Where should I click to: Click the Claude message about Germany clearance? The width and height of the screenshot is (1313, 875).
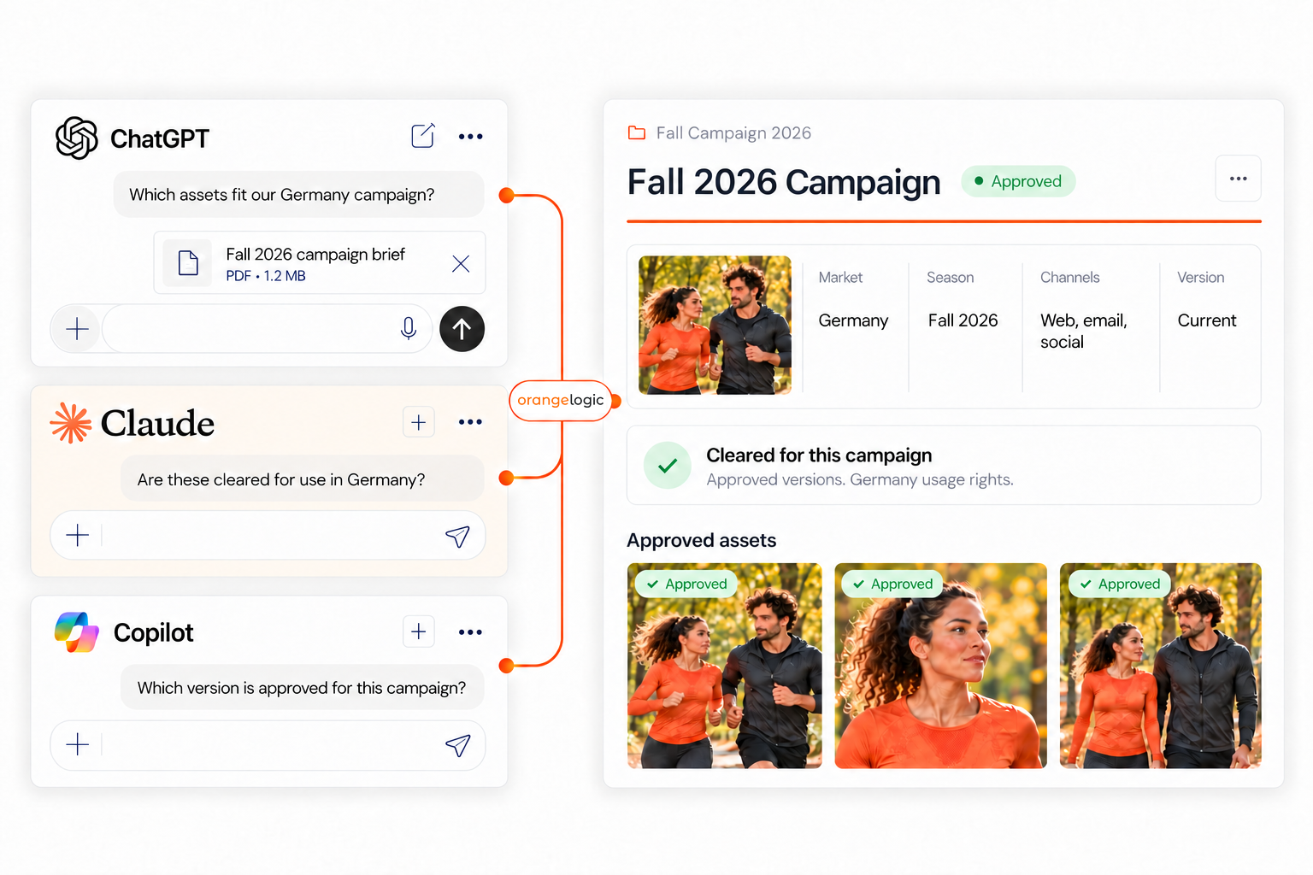click(302, 479)
